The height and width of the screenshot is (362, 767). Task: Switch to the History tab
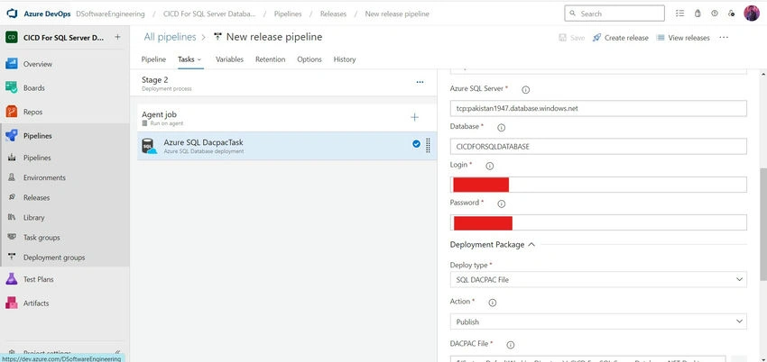pos(345,59)
